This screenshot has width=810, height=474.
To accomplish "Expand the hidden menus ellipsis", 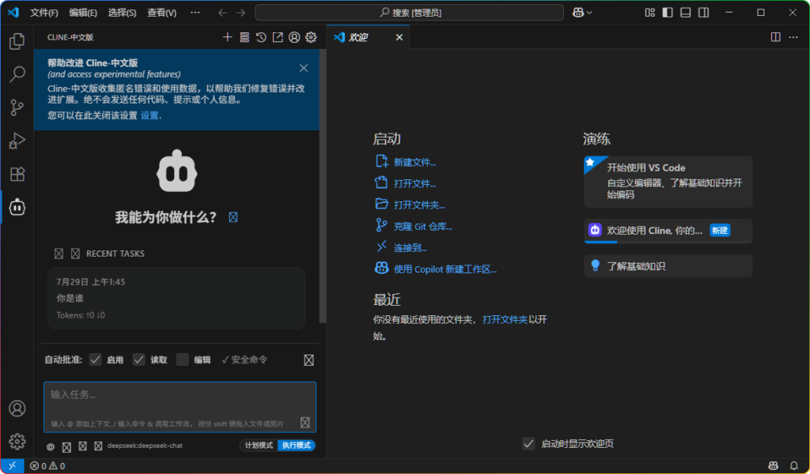I will click(x=195, y=13).
